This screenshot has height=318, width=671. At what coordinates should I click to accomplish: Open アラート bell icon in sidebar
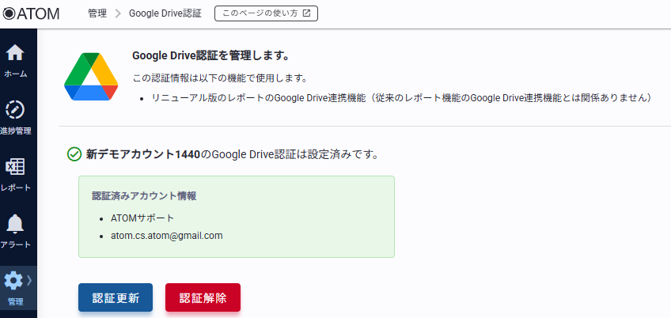[15, 224]
